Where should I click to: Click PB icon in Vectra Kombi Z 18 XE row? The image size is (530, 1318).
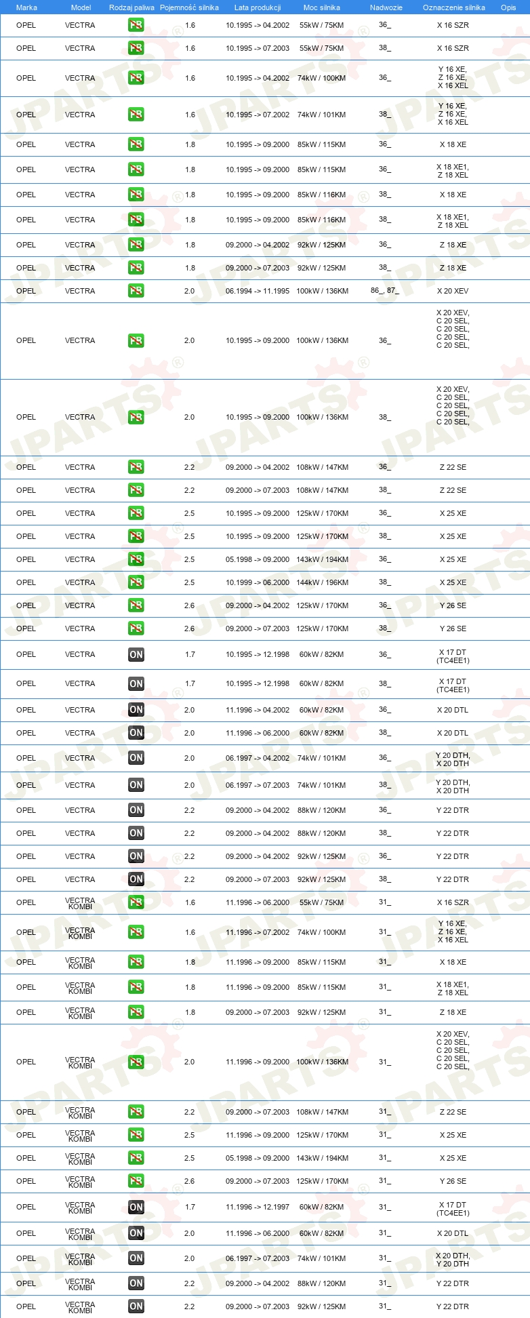click(136, 1012)
